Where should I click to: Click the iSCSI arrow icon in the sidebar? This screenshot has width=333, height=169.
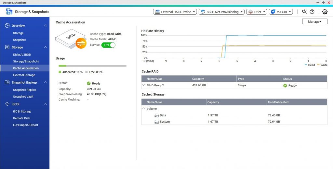(7, 104)
